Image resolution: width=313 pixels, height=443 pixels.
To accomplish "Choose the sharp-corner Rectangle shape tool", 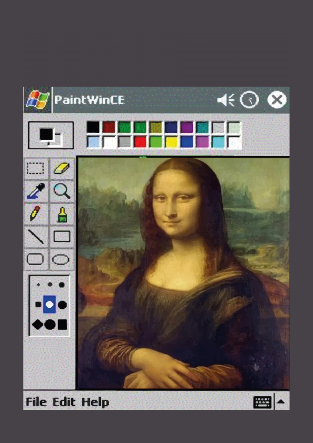I will click(62, 236).
